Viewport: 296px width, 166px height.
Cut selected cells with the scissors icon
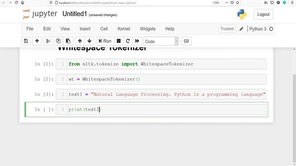pyautogui.click(x=48, y=41)
